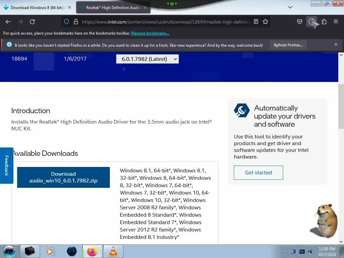Click the info icon in notification bar
This screenshot has width=344, height=258.
9,45
